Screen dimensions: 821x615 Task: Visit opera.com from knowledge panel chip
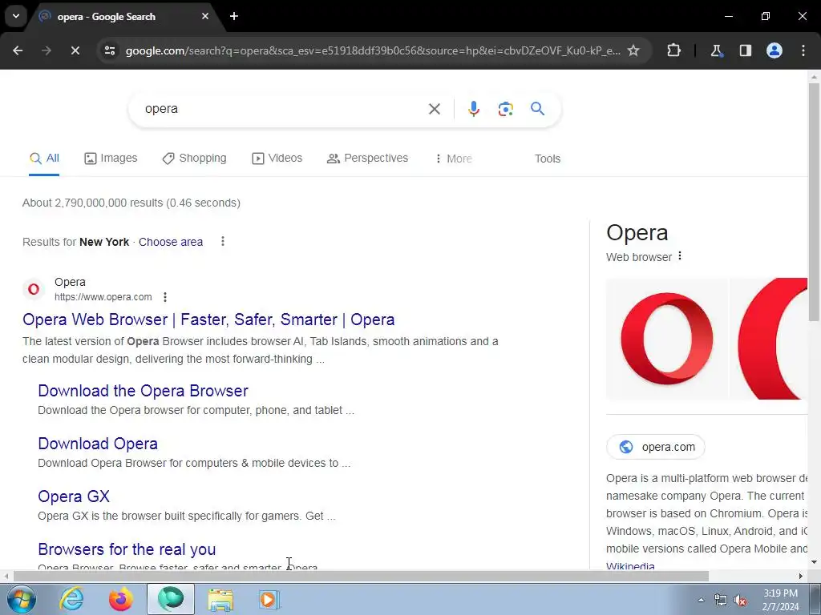(656, 447)
